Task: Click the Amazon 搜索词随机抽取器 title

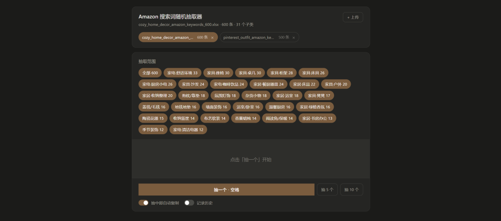Action: (170, 17)
